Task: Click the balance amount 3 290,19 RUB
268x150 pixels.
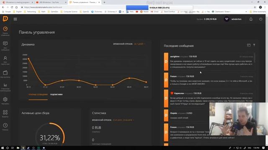Action: (210, 19)
